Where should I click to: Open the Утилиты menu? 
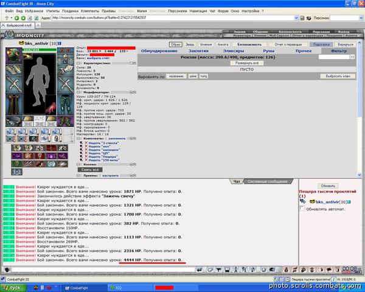point(52,11)
